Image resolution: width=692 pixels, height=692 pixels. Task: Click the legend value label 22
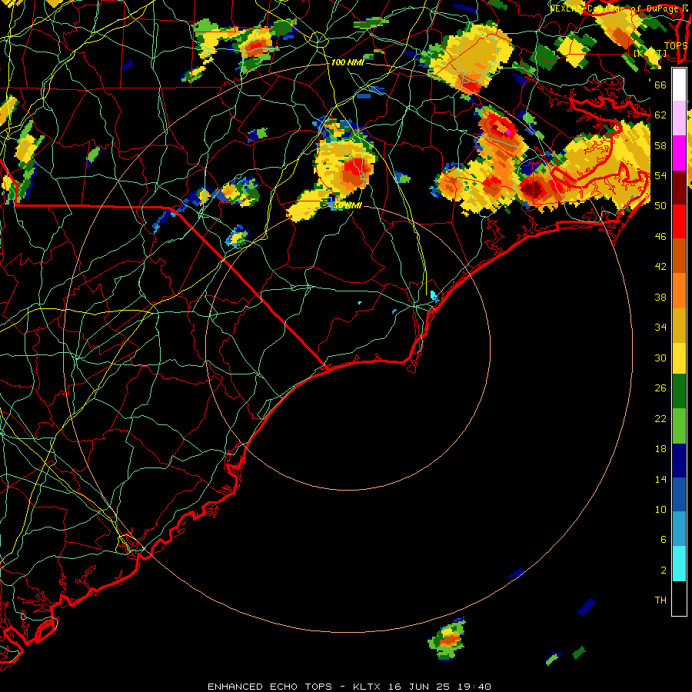[x=660, y=418]
